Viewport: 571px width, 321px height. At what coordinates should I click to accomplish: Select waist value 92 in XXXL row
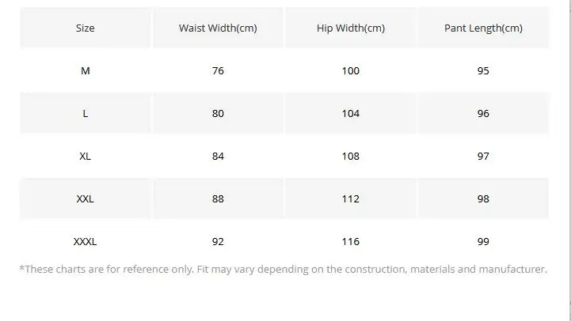click(x=218, y=241)
